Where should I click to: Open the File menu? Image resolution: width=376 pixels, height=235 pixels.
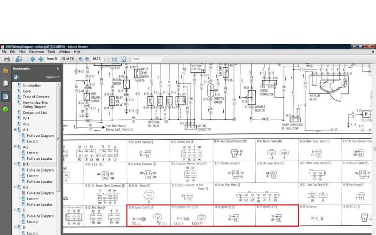pos(4,52)
